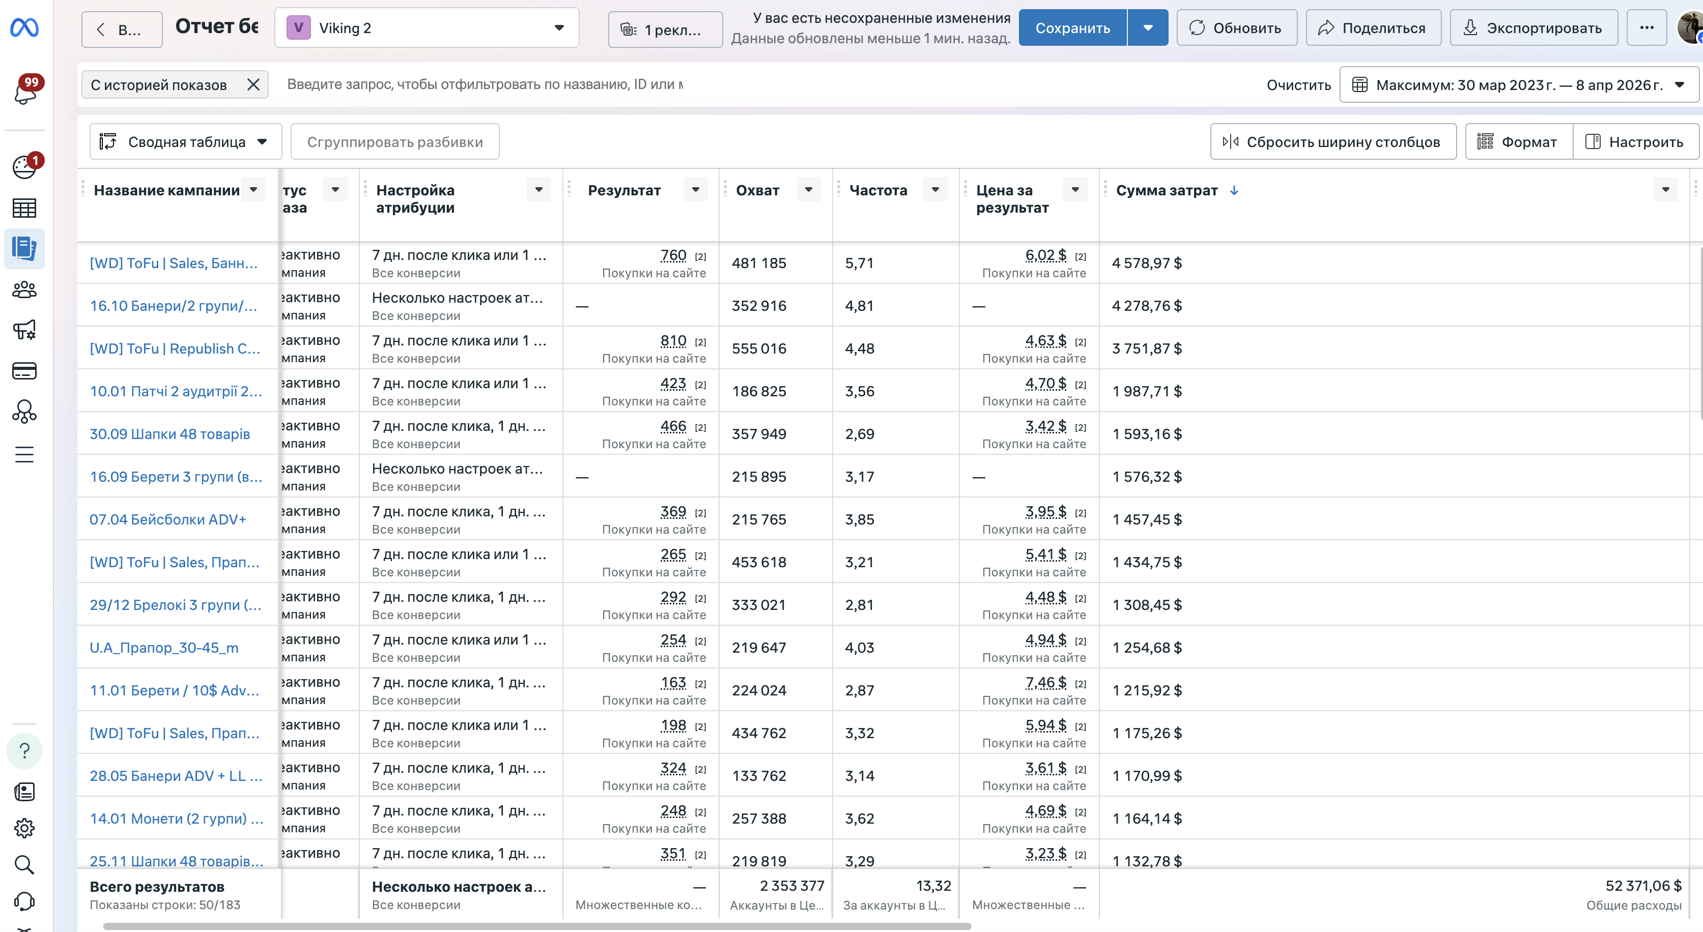1703x932 pixels.
Task: Open the Viking 2 account dropdown
Action: click(427, 28)
